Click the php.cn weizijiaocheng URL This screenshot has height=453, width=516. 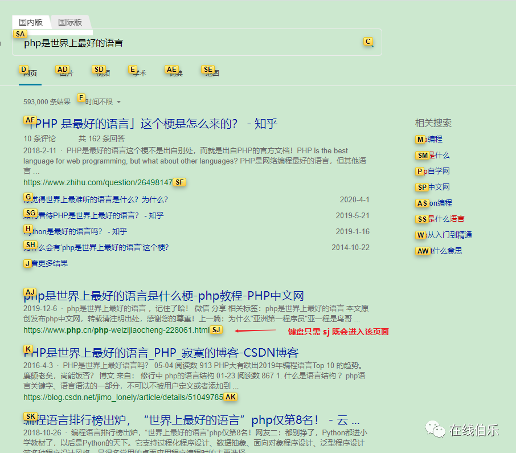pyautogui.click(x=117, y=330)
